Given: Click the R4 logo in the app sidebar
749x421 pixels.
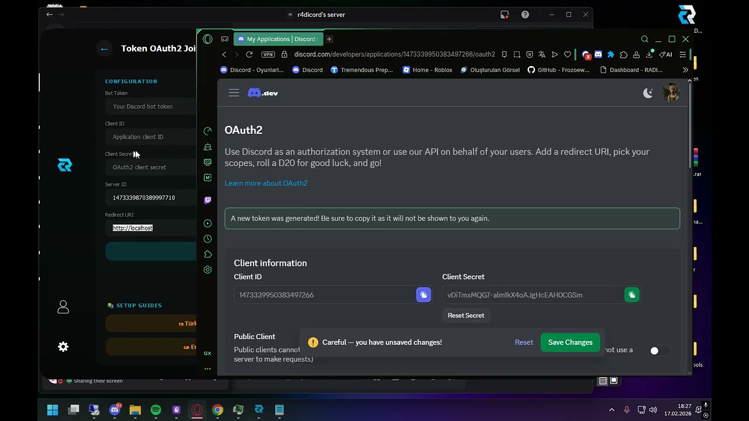Looking at the screenshot, I should pos(65,165).
